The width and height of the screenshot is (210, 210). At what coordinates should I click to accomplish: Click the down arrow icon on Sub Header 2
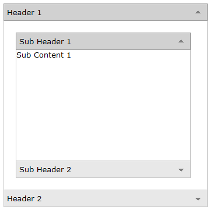(x=181, y=170)
